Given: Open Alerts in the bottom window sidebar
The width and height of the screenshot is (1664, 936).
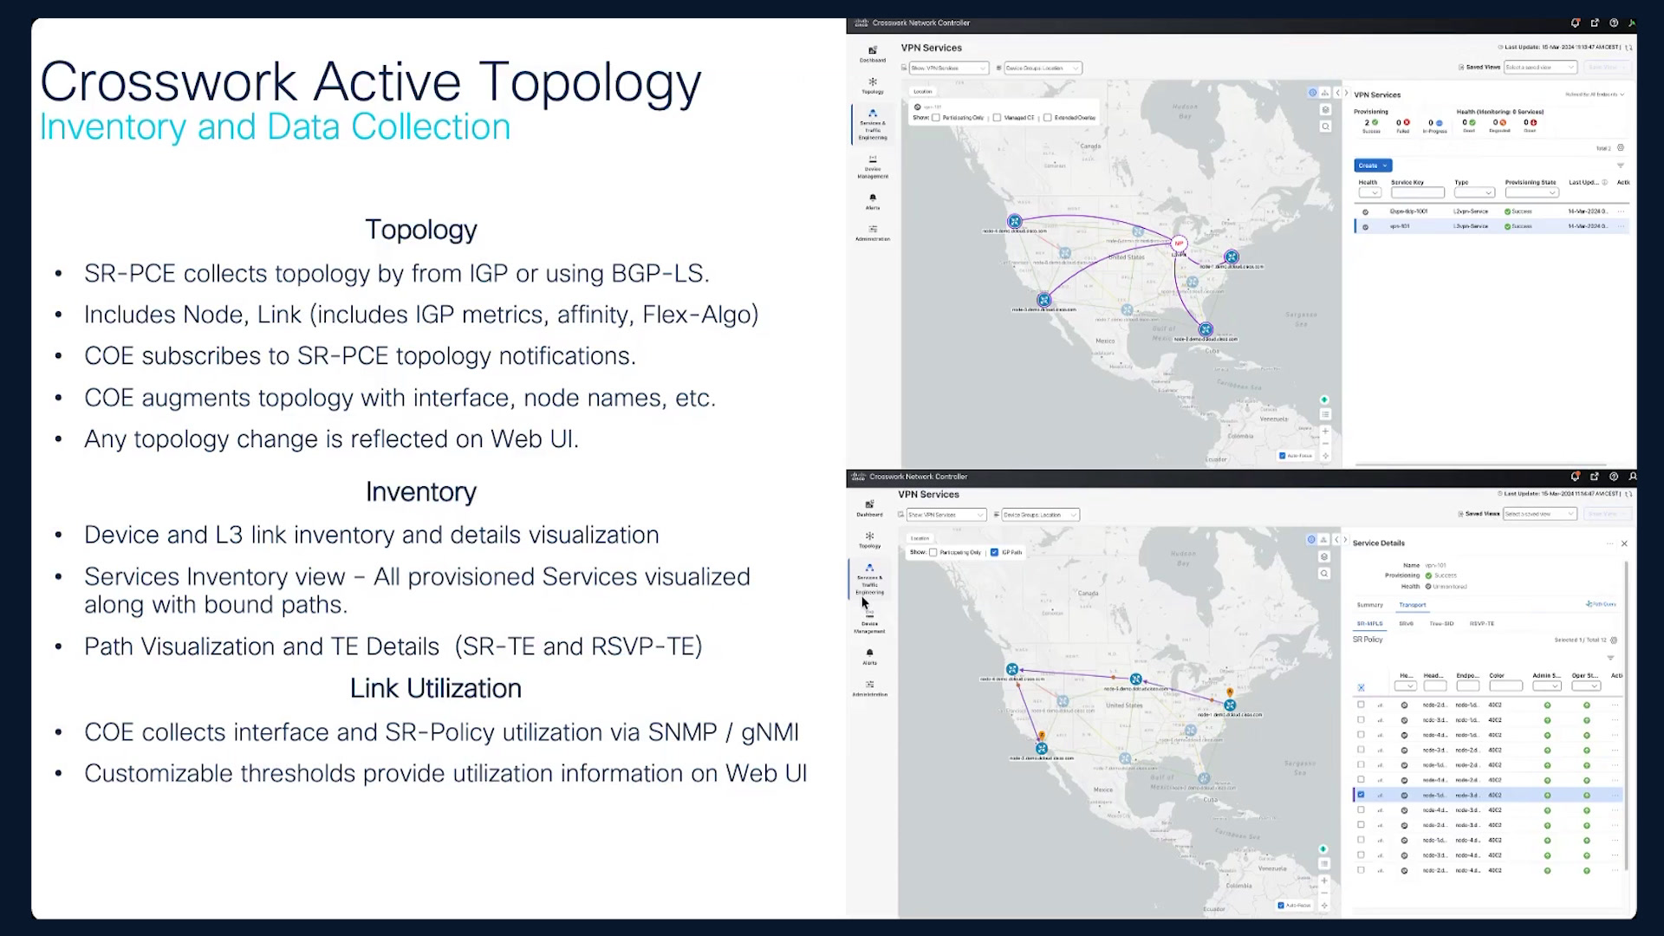Looking at the screenshot, I should 869,657.
